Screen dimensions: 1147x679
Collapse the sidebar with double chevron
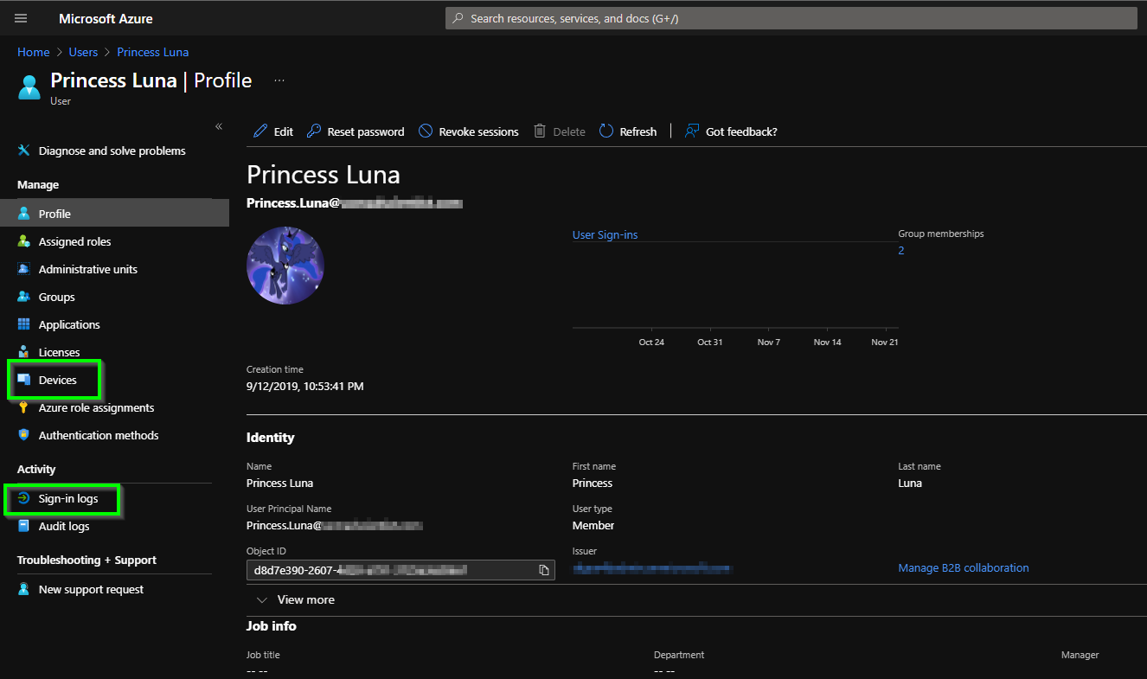point(219,126)
